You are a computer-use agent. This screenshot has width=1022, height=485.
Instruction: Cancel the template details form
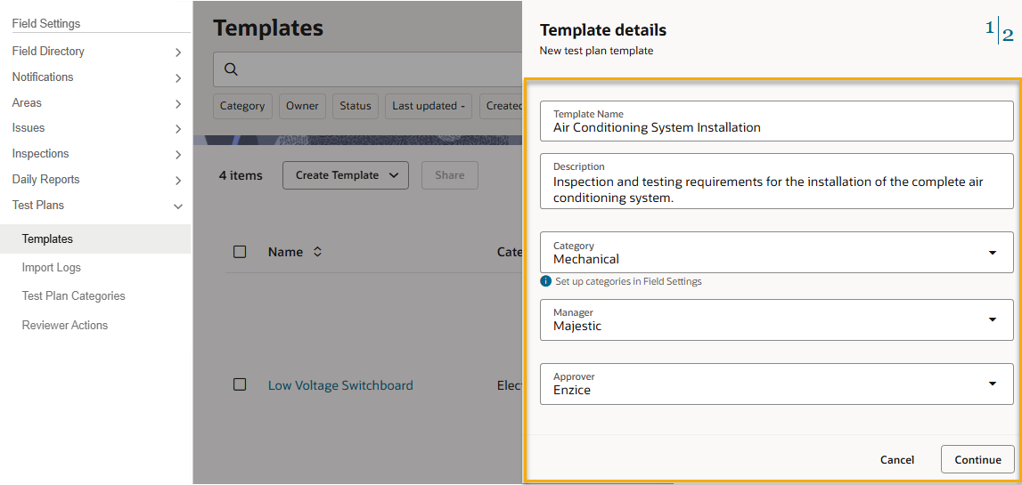(x=896, y=460)
